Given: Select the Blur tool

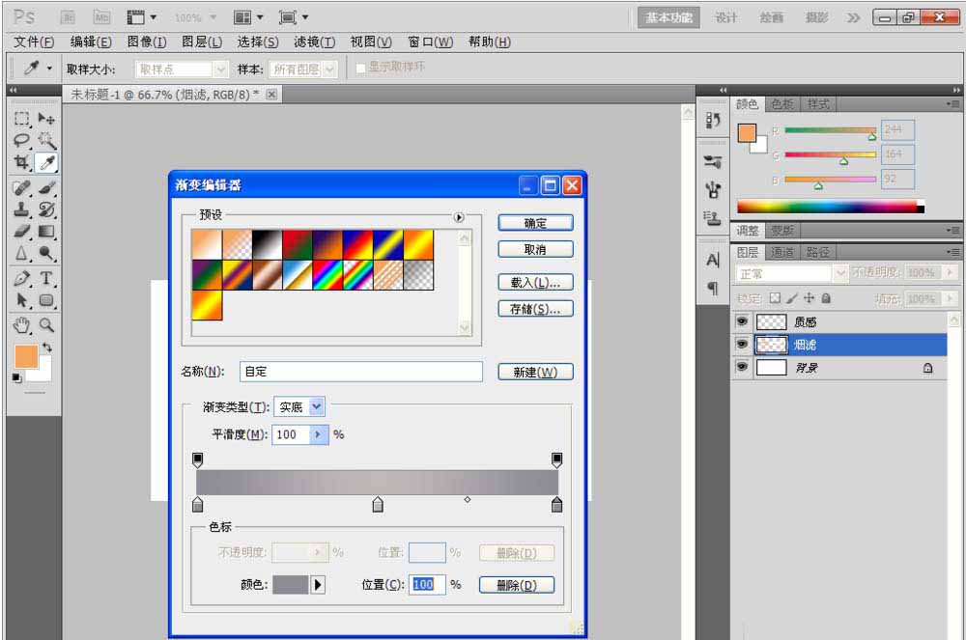Looking at the screenshot, I should (x=21, y=254).
